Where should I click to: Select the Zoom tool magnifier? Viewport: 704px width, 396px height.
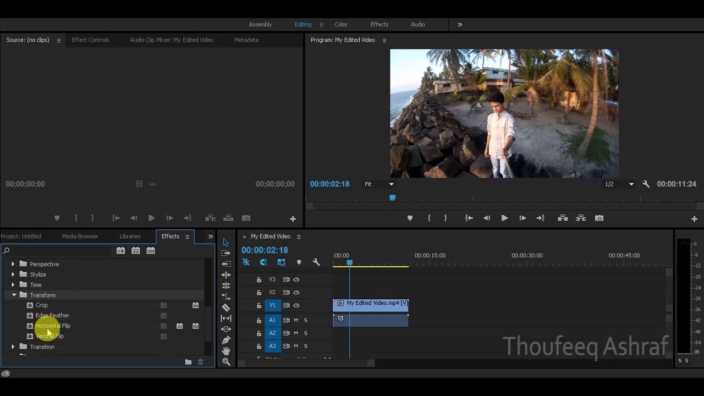(226, 362)
